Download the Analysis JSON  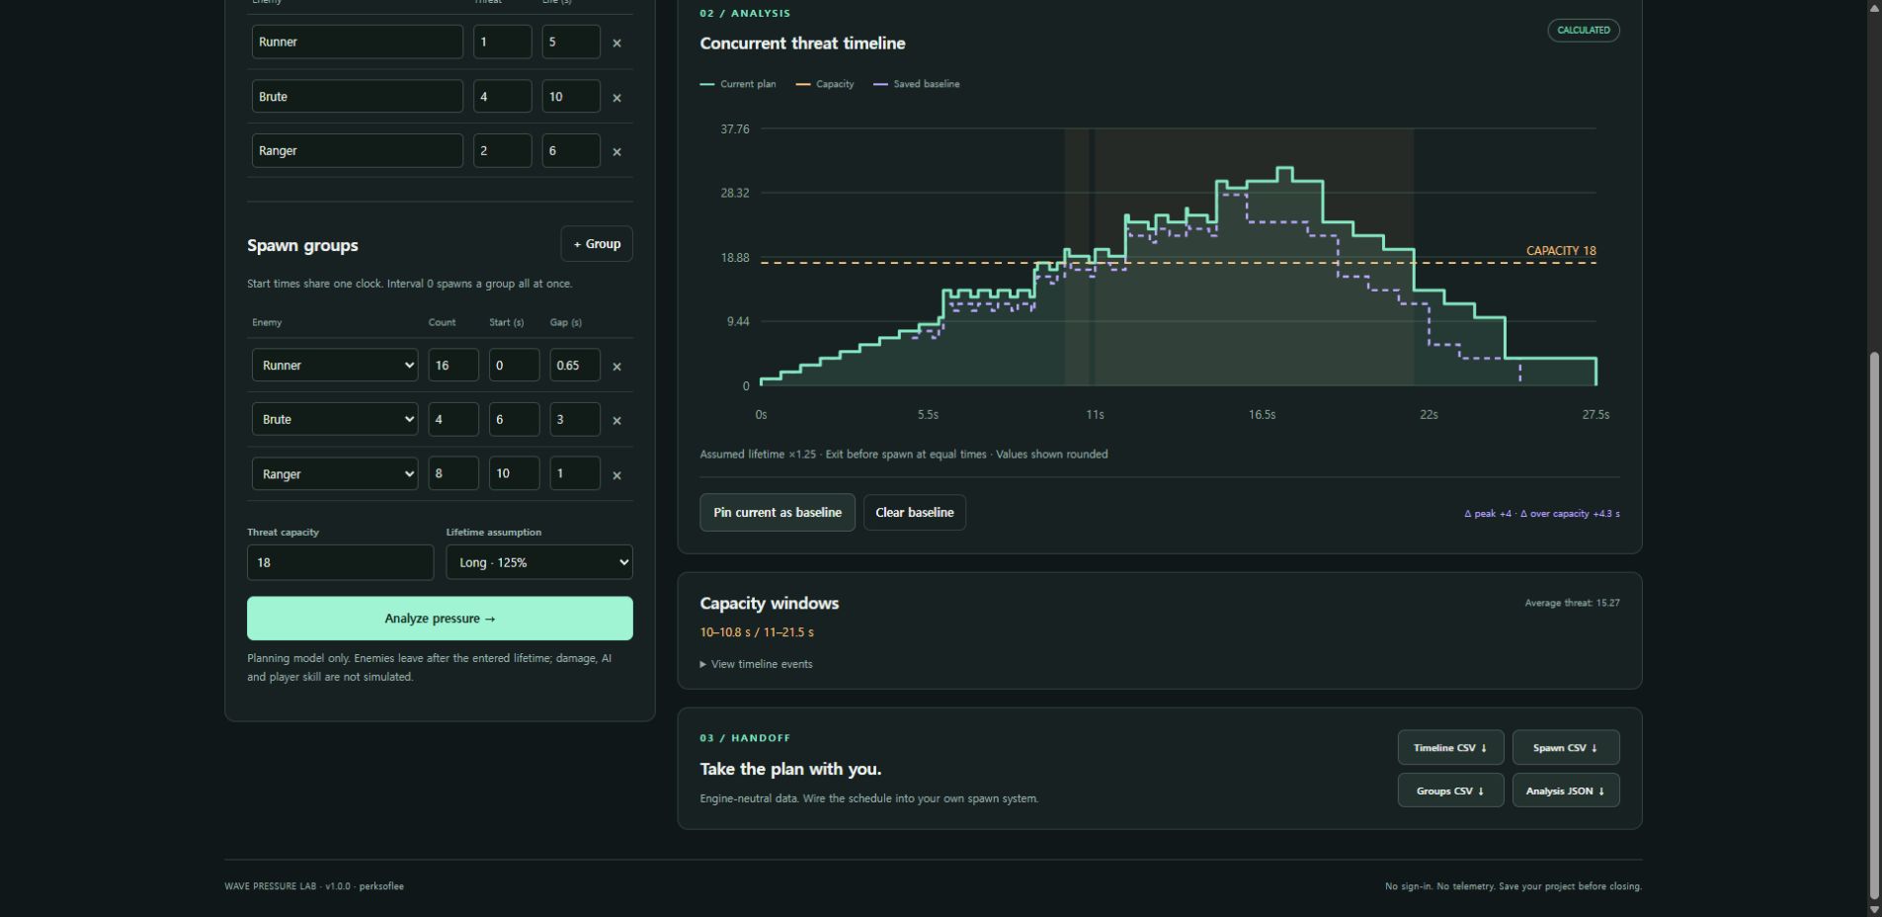[x=1566, y=791]
